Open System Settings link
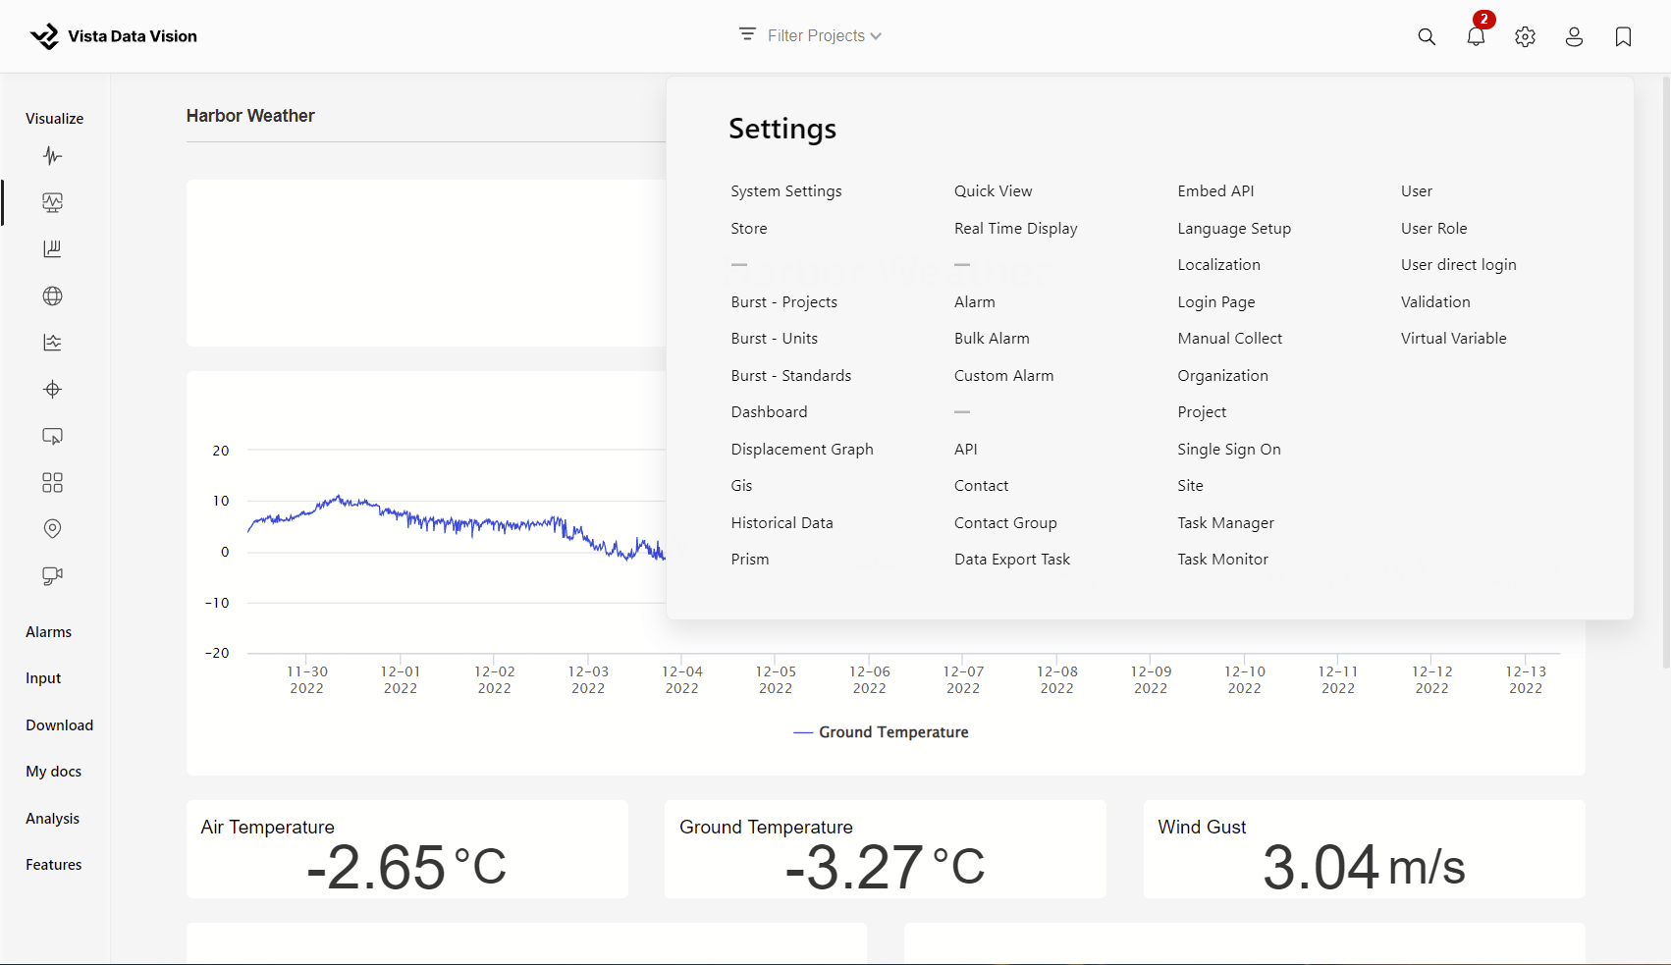Screen dimensions: 1671x965 tap(786, 191)
